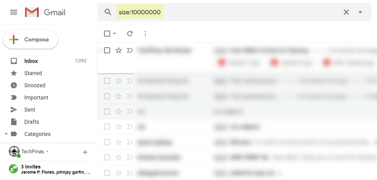Star the first email in the list
The image size is (377, 180).
click(118, 50)
